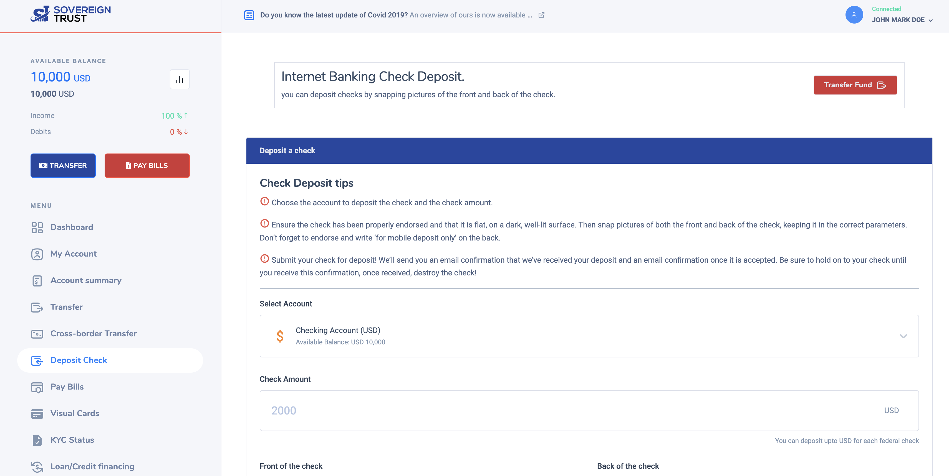Click the Dashboard grid icon
The height and width of the screenshot is (476, 949).
tap(37, 227)
